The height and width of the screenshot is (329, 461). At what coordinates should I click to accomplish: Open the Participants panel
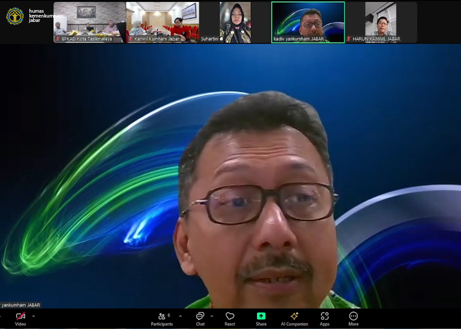pos(162,318)
